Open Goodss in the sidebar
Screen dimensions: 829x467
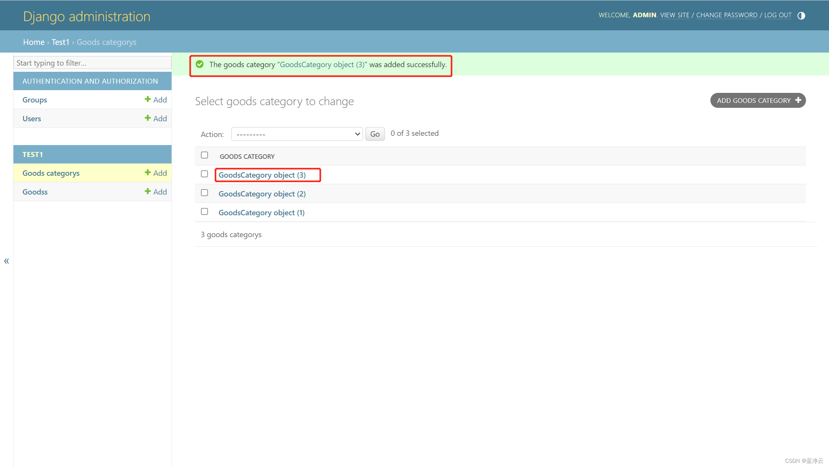(35, 192)
